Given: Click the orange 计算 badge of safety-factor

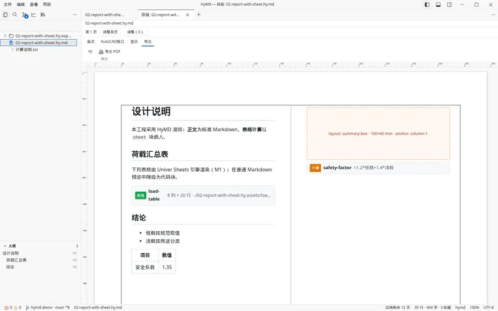Looking at the screenshot, I should tap(316, 168).
